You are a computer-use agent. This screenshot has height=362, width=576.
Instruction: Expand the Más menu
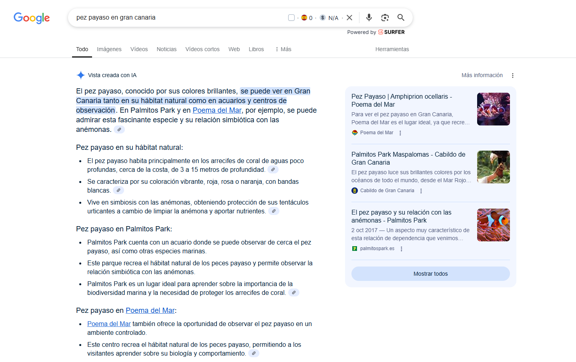tap(283, 49)
